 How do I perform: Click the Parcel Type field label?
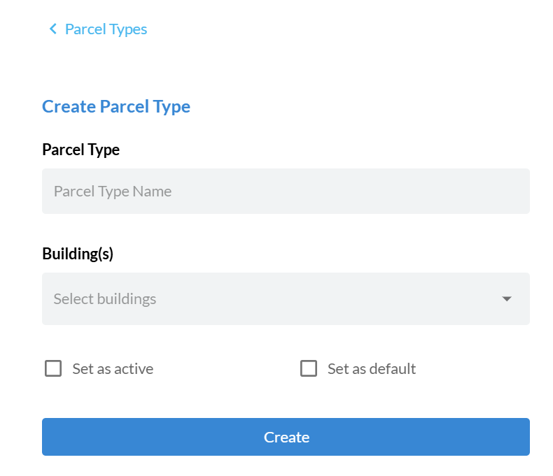tap(80, 150)
